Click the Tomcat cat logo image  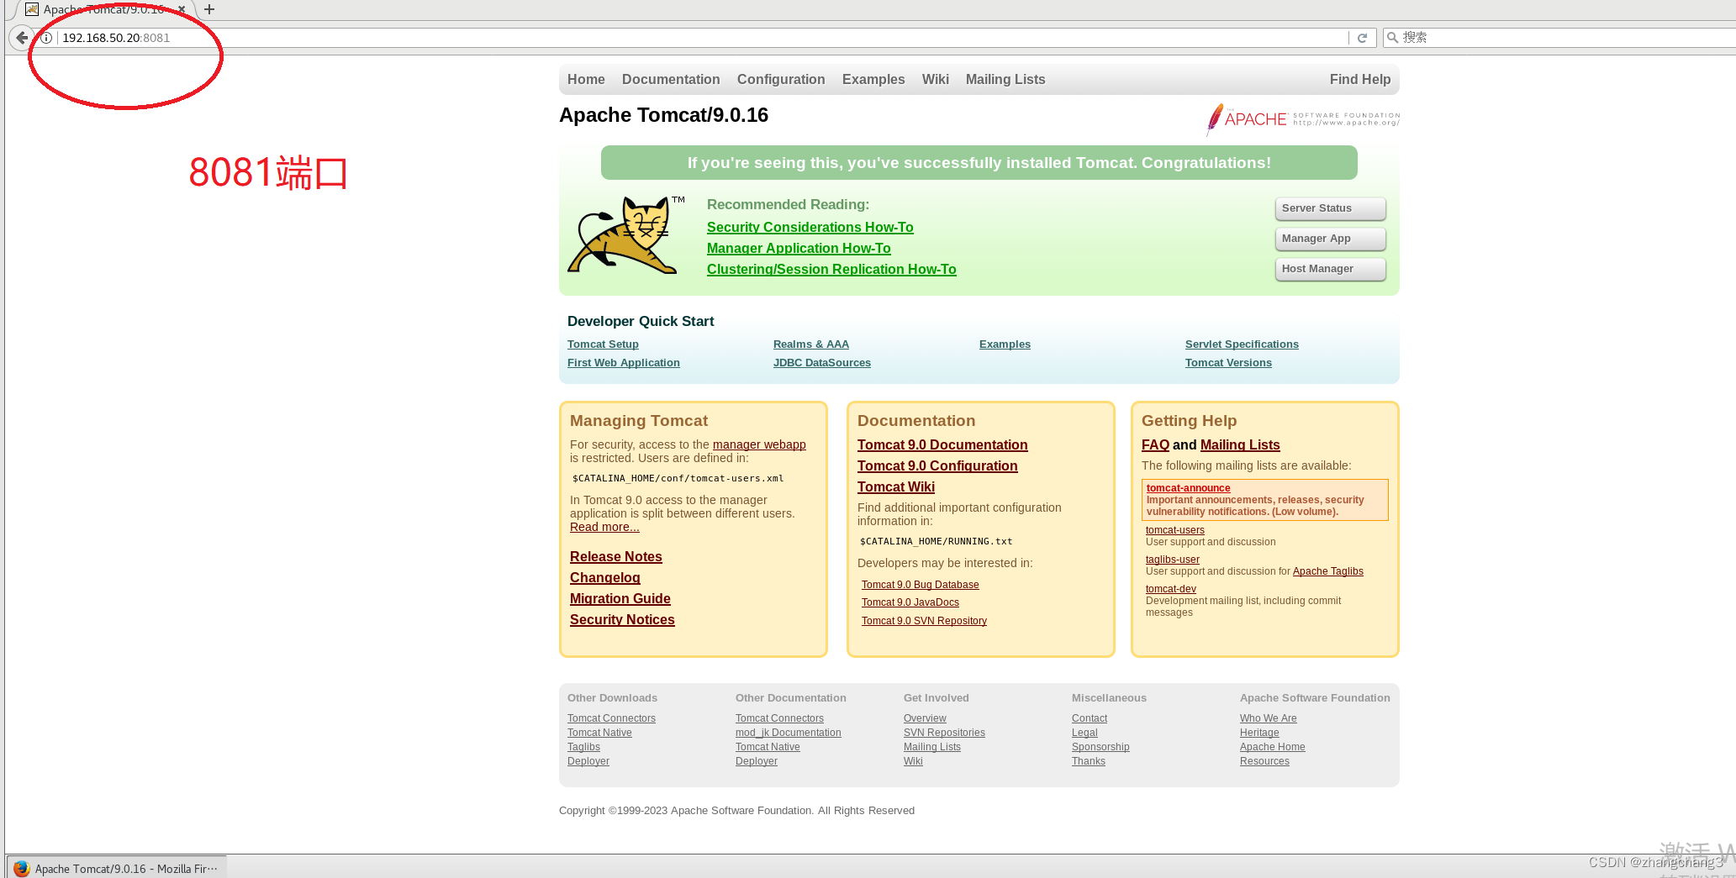click(625, 235)
